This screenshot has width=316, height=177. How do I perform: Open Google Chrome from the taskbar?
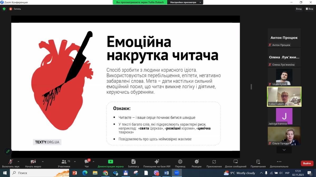tap(105, 173)
